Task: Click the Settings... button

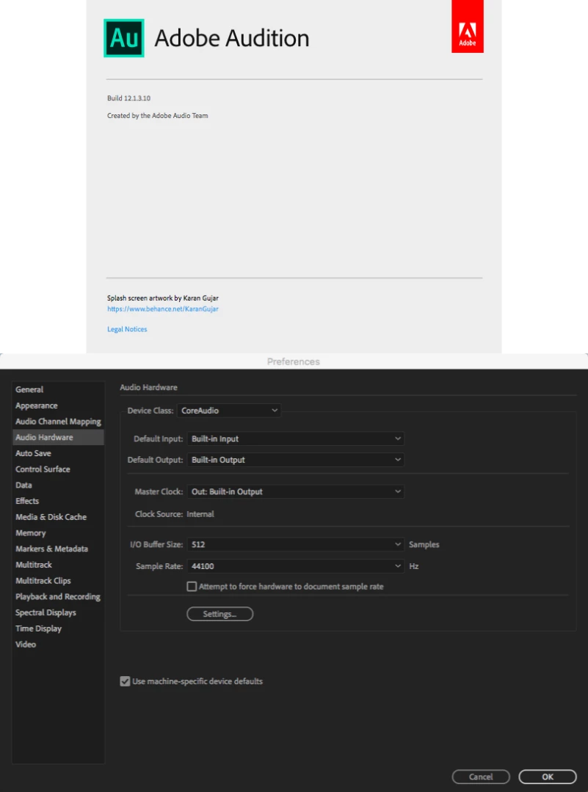Action: [x=220, y=615]
